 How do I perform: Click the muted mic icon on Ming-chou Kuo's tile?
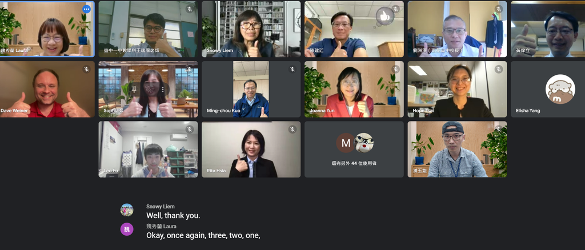click(x=292, y=69)
